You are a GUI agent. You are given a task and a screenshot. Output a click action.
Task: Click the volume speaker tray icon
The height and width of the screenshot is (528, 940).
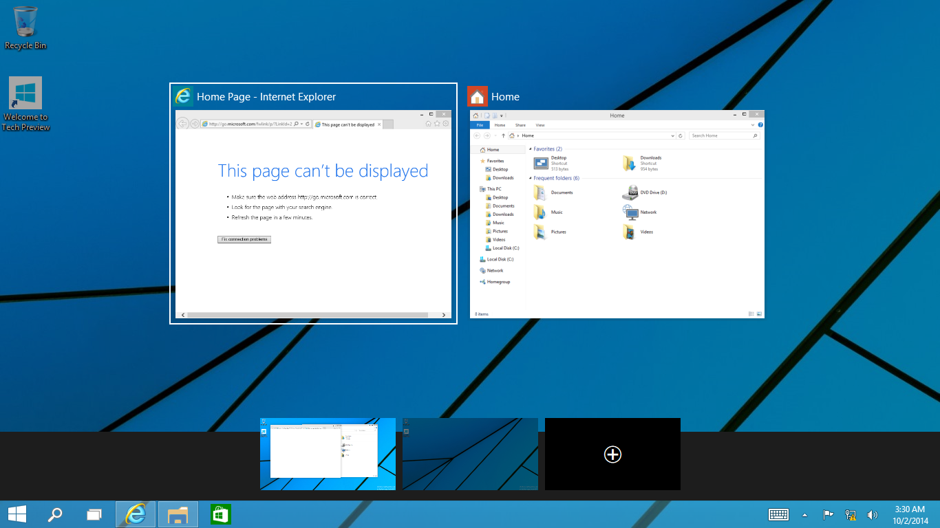click(x=873, y=514)
